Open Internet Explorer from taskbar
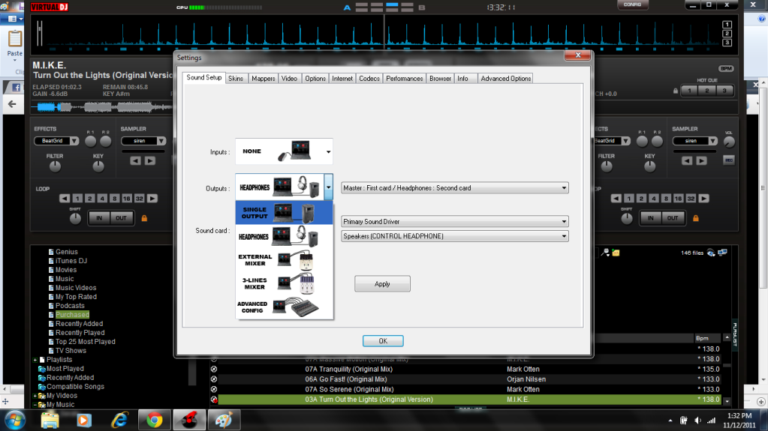 click(119, 421)
